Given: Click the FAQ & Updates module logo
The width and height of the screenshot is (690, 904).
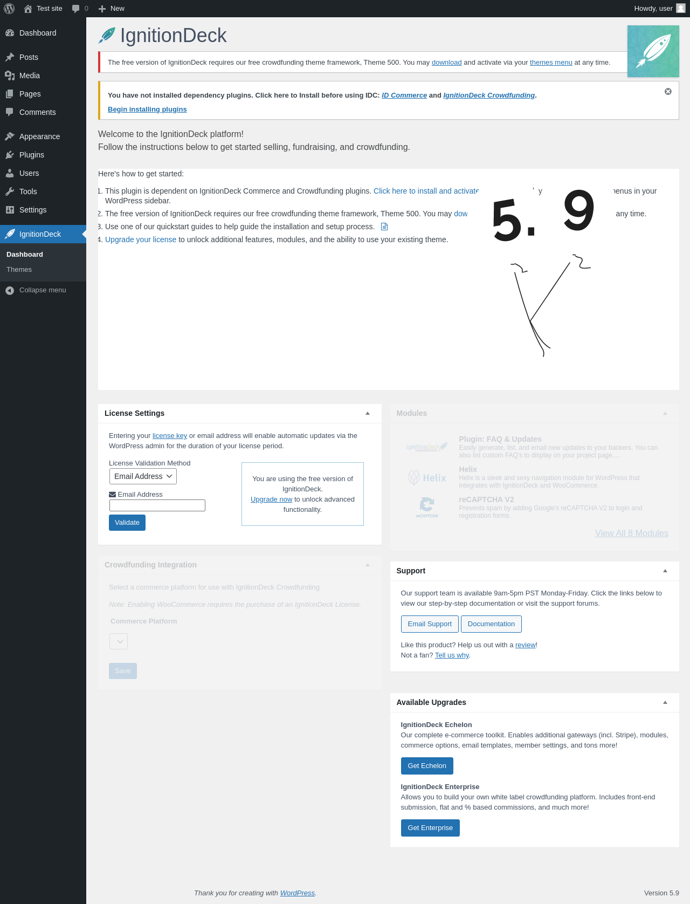Looking at the screenshot, I should (427, 447).
